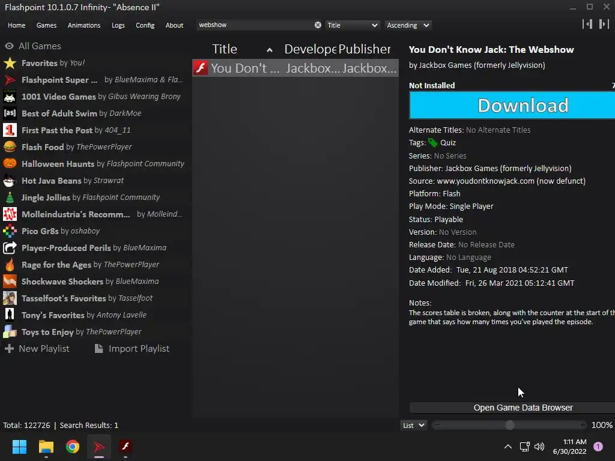The image size is (615, 461).
Task: Open the Config tab
Action: pos(145,25)
